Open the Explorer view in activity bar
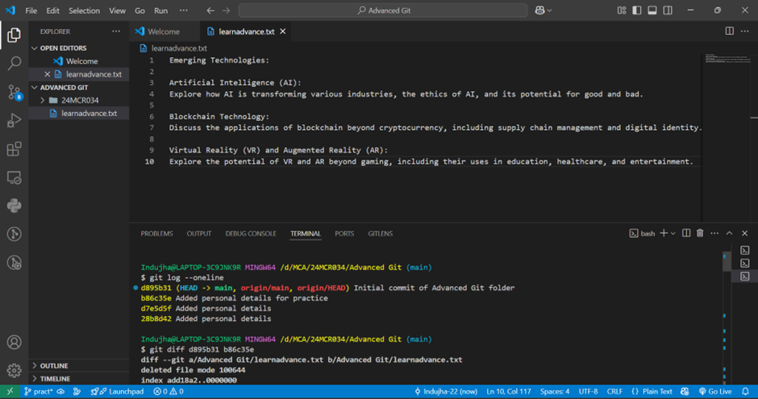The height and width of the screenshot is (399, 758). (x=14, y=35)
